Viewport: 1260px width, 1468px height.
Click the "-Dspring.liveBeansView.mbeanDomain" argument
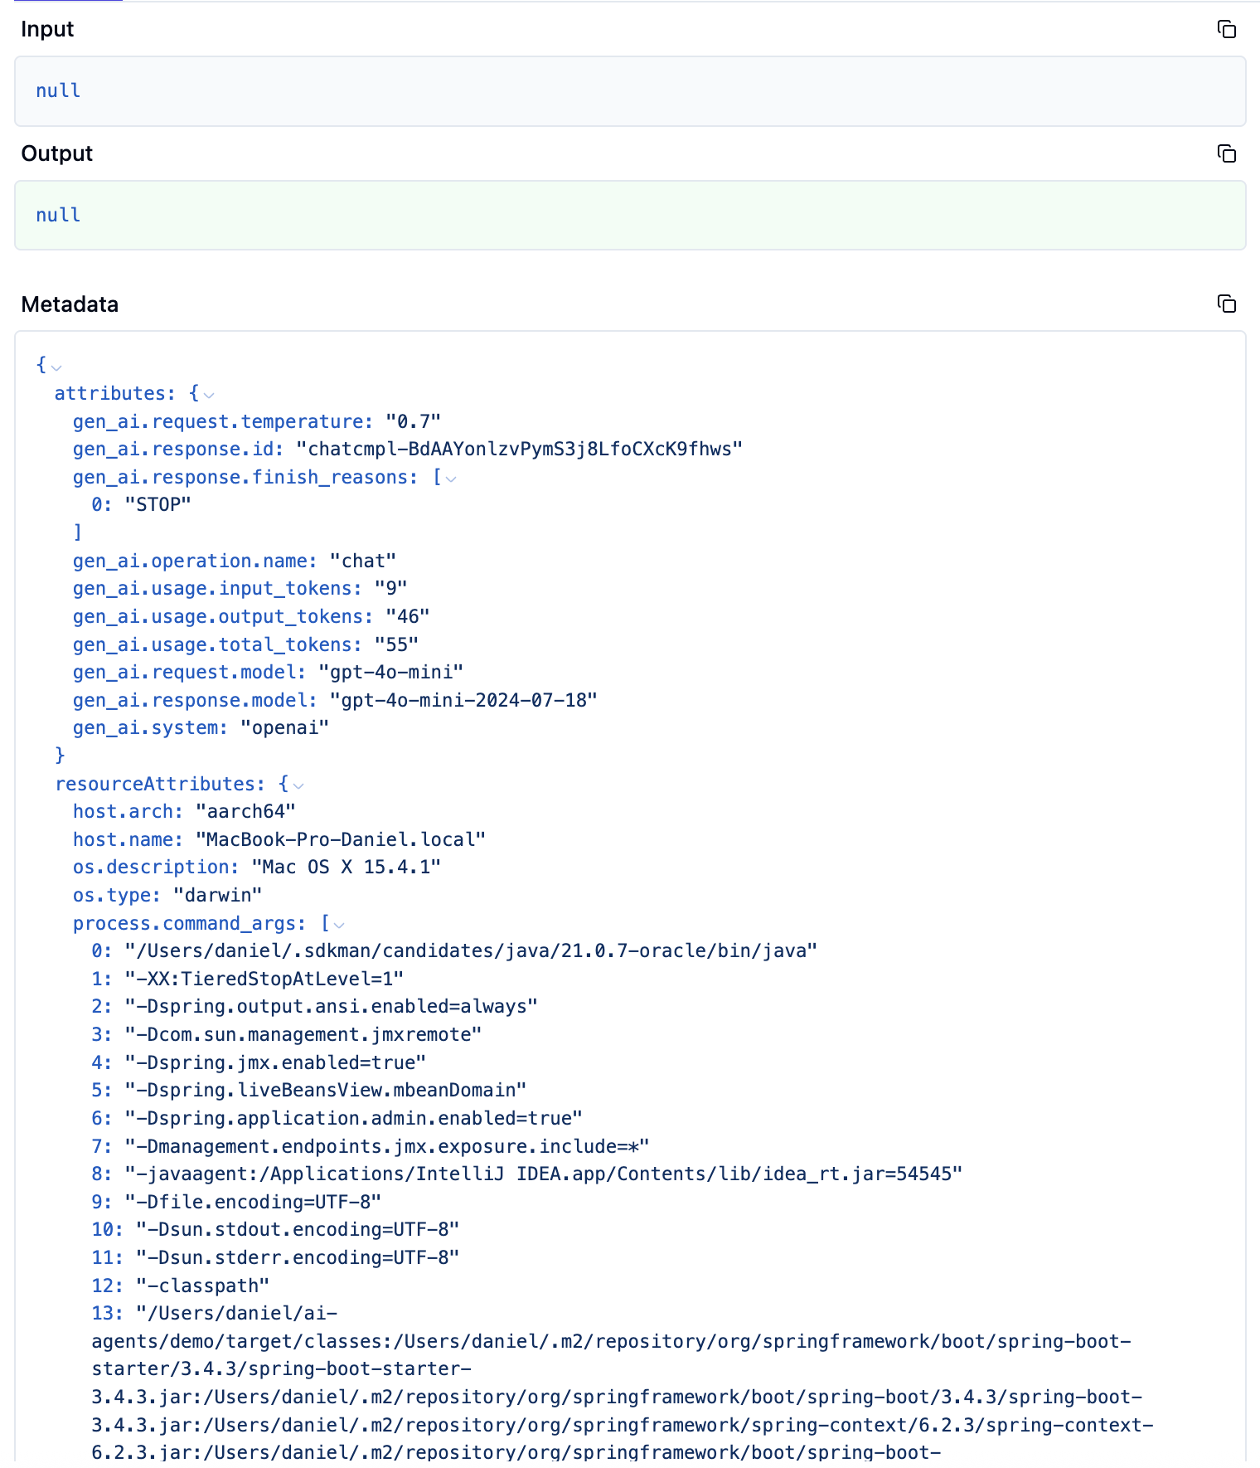tap(326, 1090)
